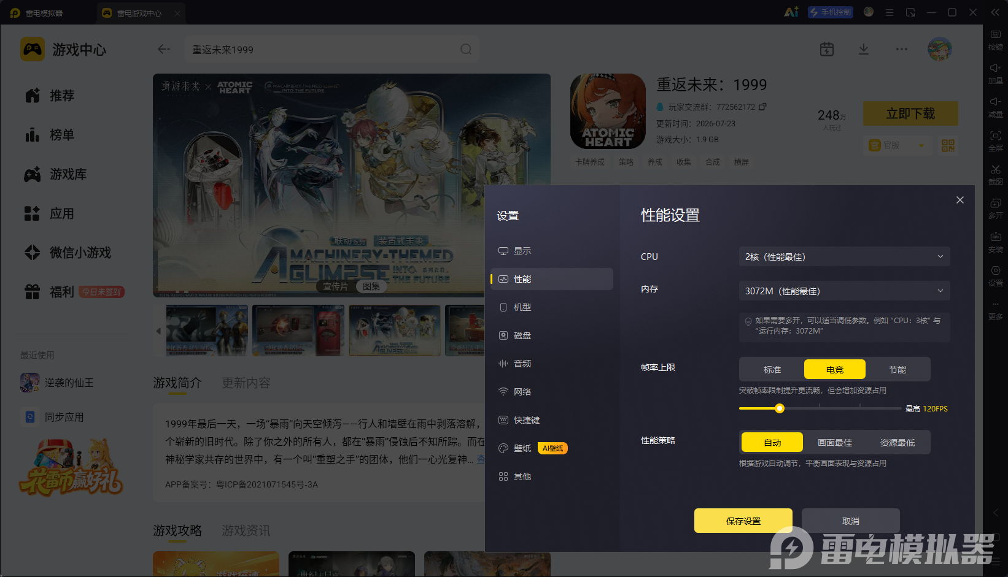Click the AI icon in the title bar
The width and height of the screenshot is (1008, 577).
791,12
